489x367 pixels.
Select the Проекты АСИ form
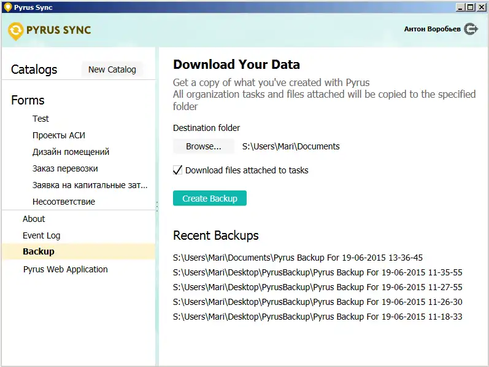pyautogui.click(x=59, y=135)
